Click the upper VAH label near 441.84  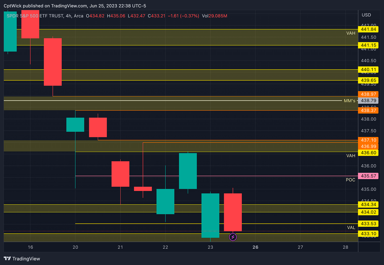351,33
